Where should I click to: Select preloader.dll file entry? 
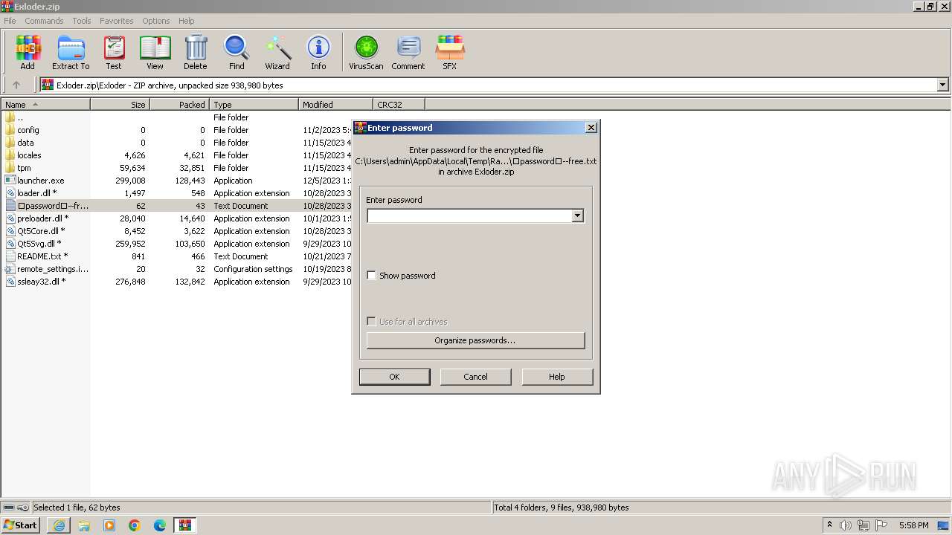point(43,218)
